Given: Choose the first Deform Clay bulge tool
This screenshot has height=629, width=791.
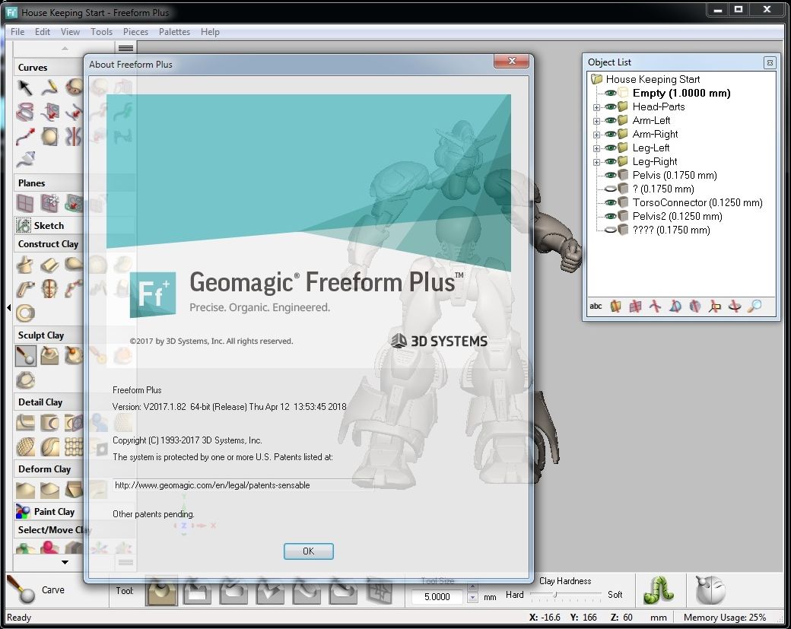Looking at the screenshot, I should pos(24,489).
